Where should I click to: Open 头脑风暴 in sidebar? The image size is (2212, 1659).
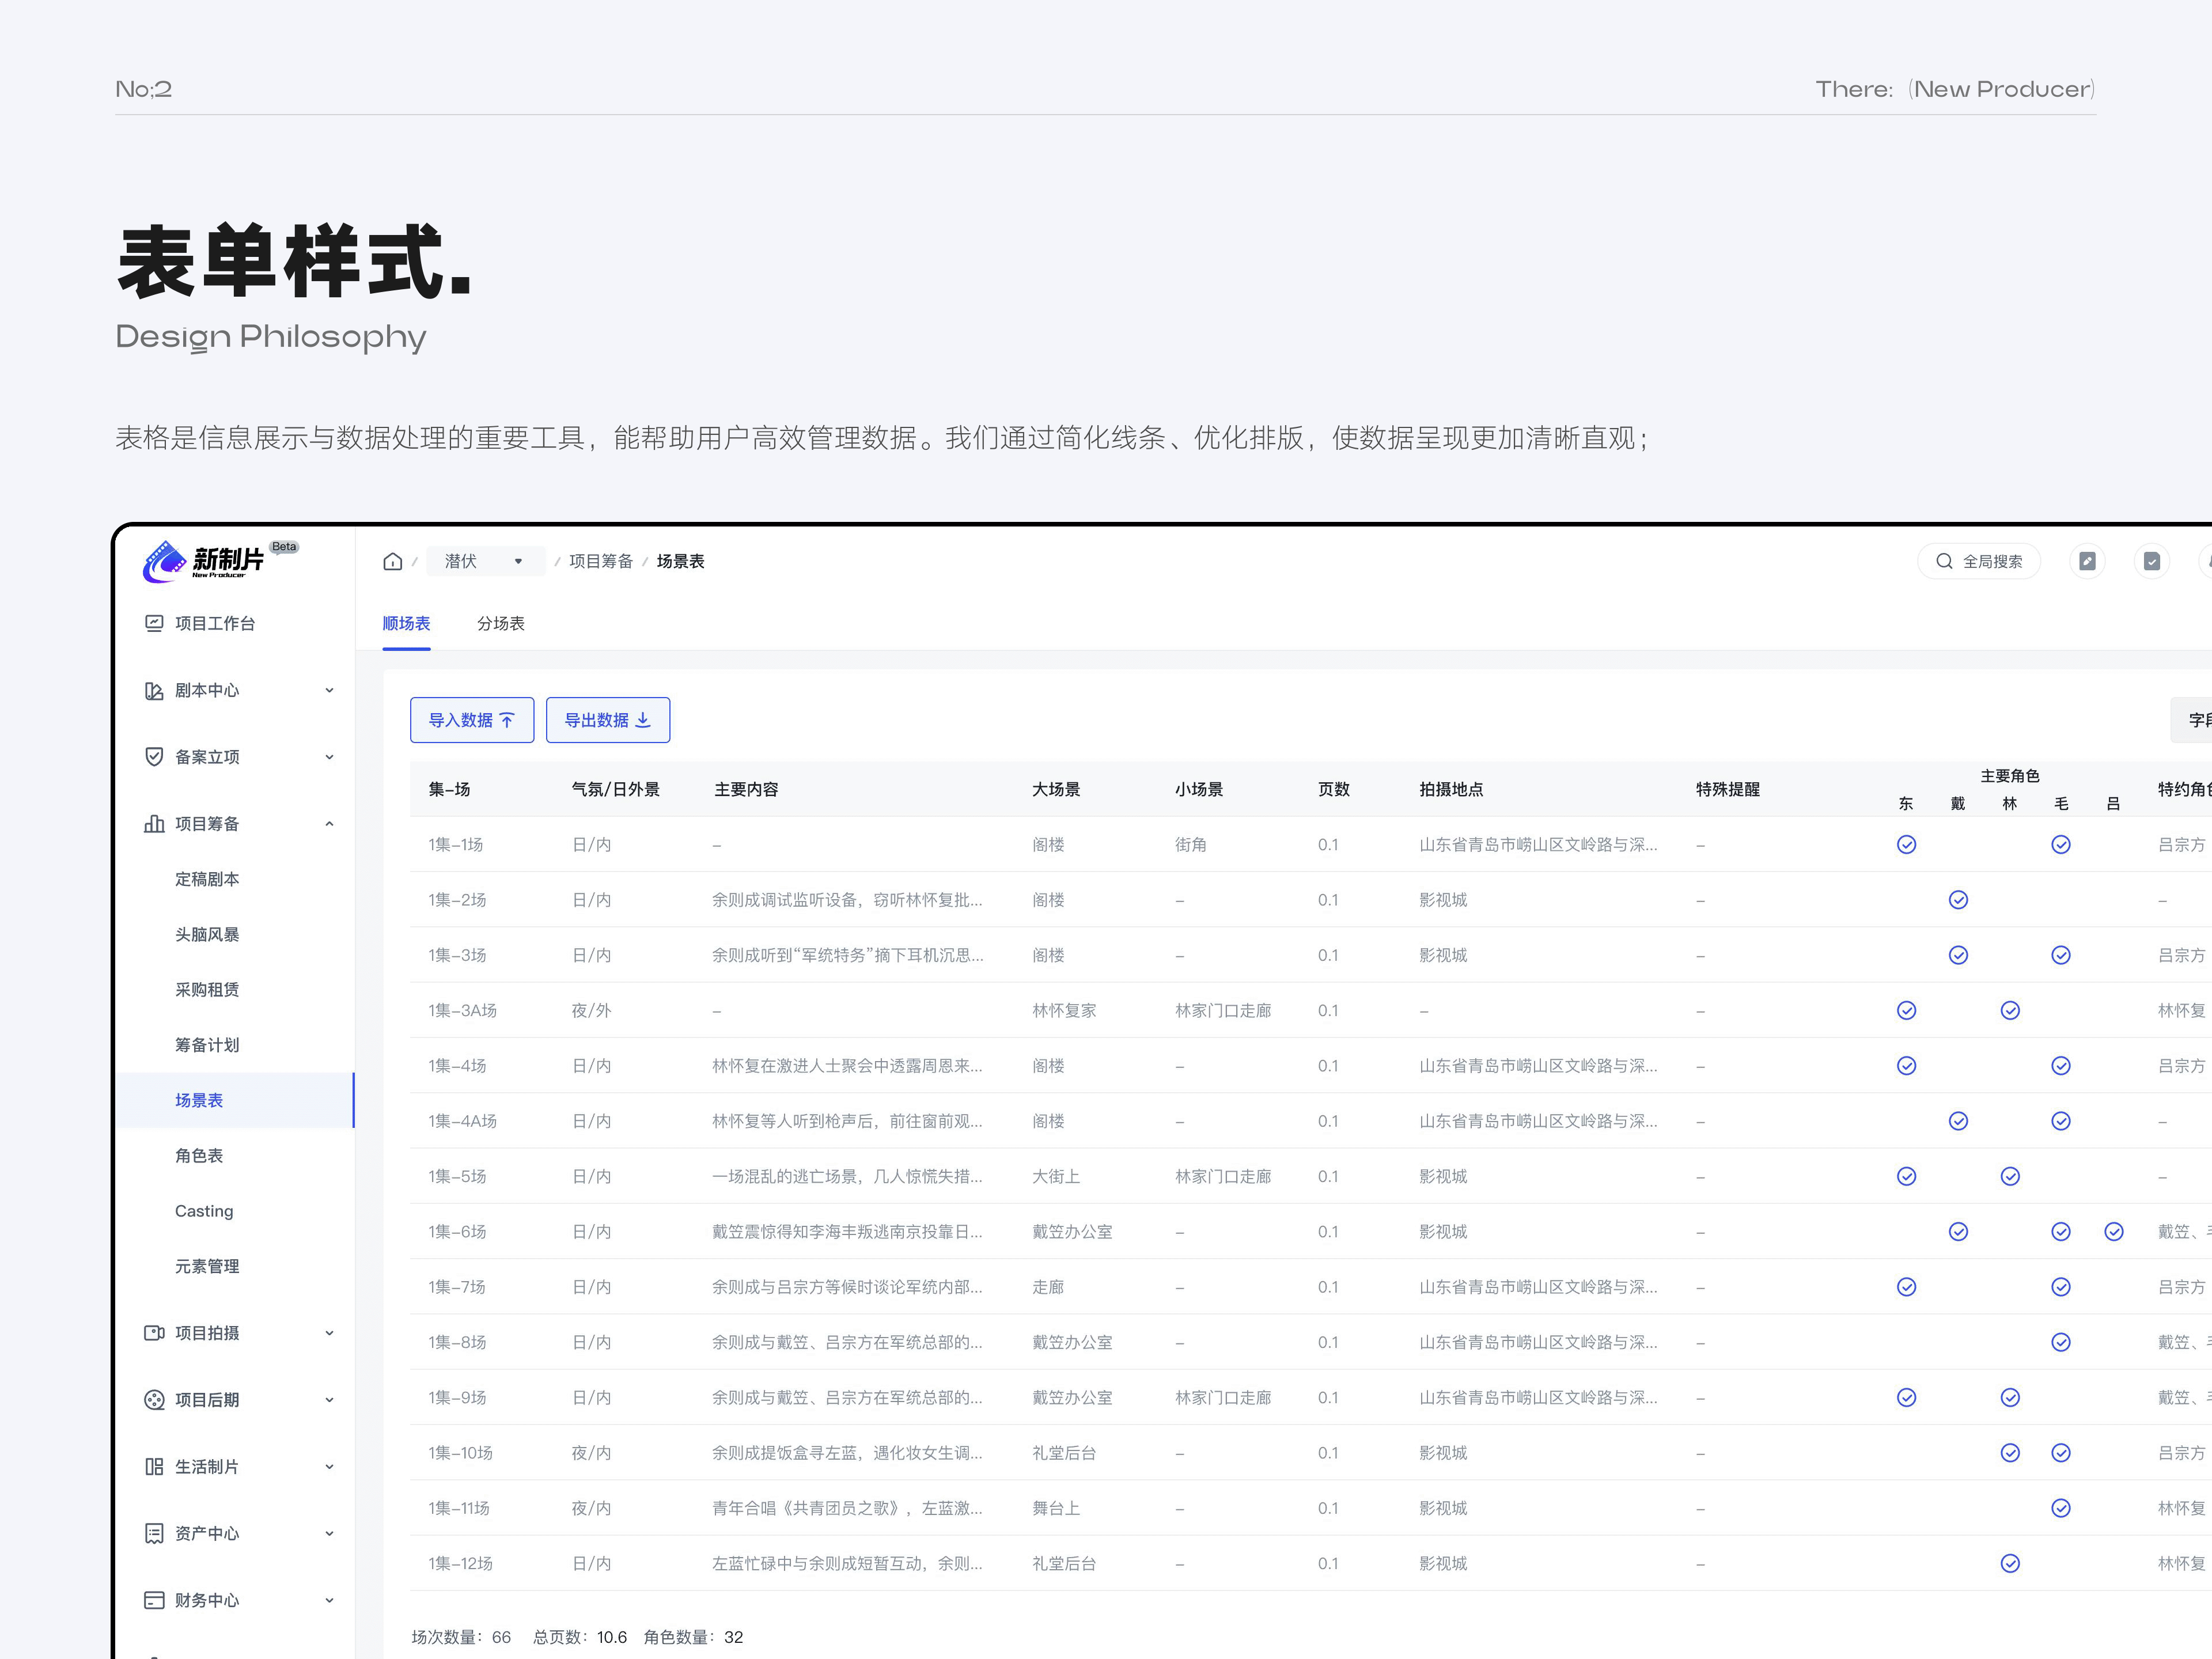tap(206, 934)
